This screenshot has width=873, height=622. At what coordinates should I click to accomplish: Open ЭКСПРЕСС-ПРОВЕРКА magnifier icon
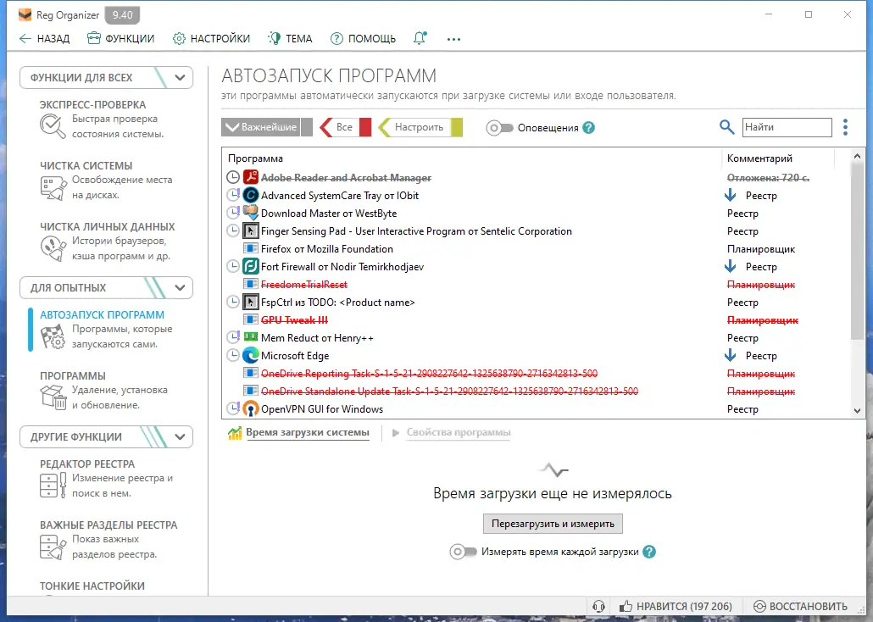[x=53, y=126]
